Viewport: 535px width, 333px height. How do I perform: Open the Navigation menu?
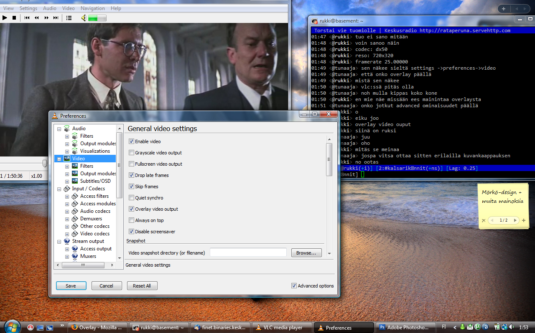click(93, 8)
